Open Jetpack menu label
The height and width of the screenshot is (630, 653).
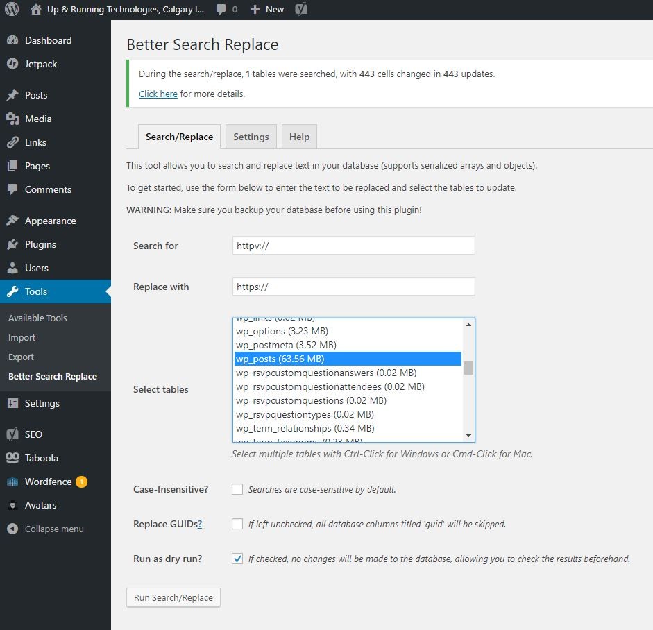(x=41, y=64)
